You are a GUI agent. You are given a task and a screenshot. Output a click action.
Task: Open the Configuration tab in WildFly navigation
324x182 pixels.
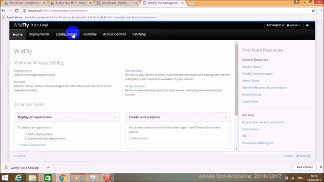pos(66,34)
